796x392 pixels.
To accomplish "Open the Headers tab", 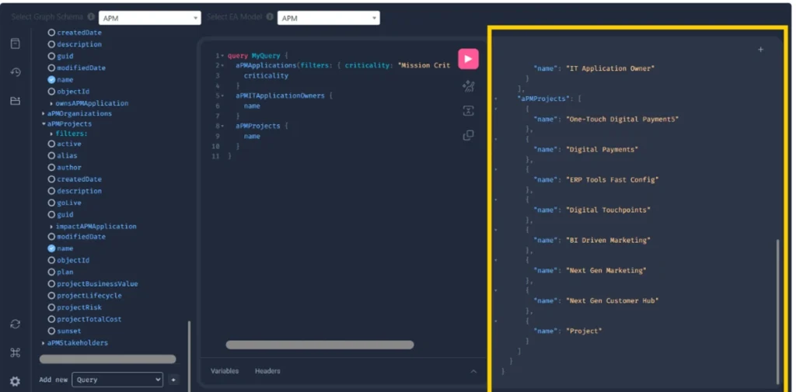I will (x=267, y=371).
